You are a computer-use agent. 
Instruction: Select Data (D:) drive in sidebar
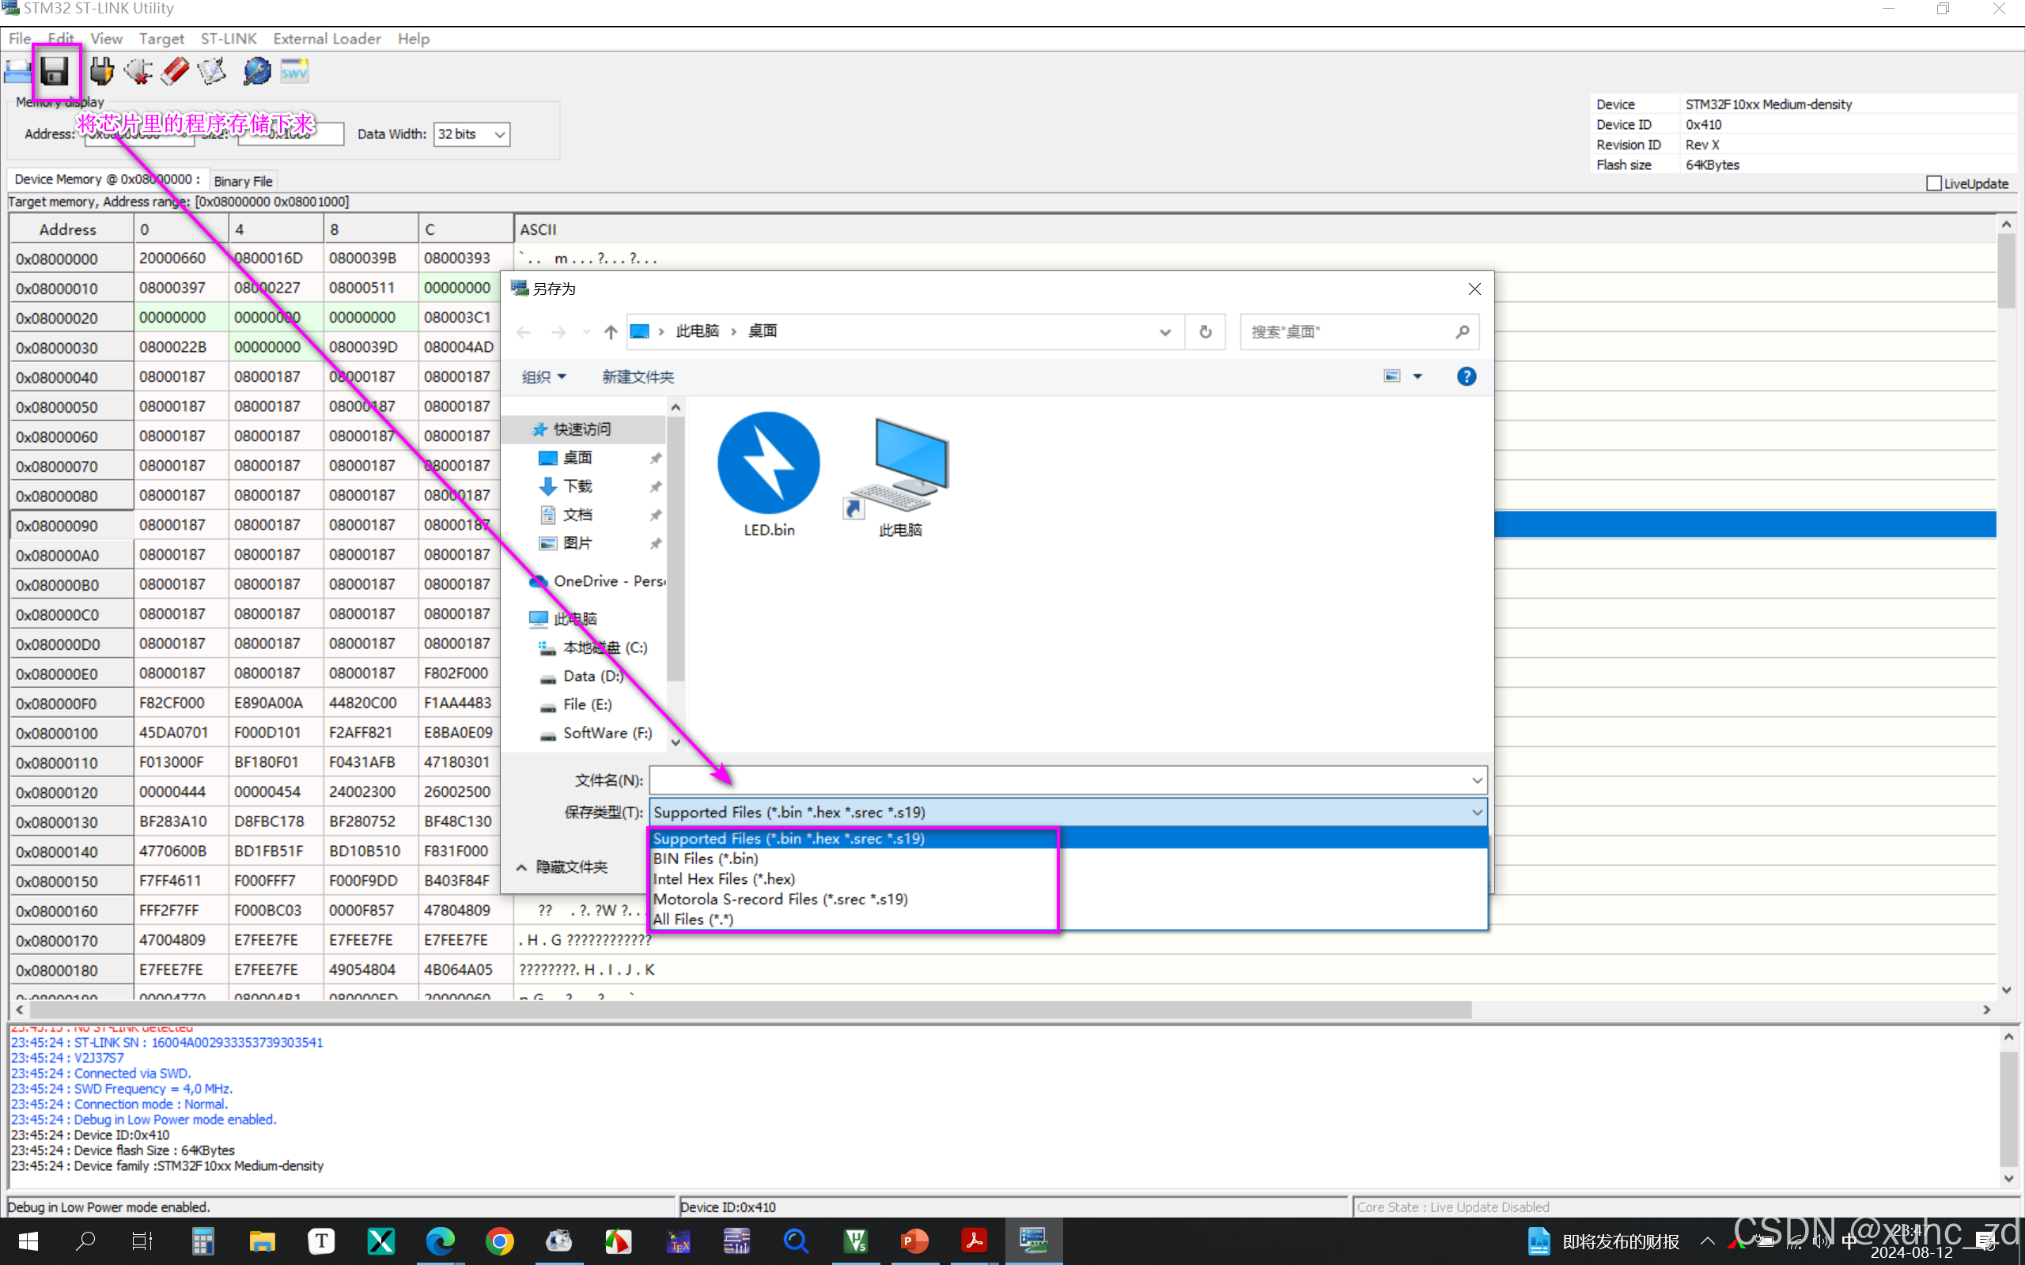coord(592,676)
